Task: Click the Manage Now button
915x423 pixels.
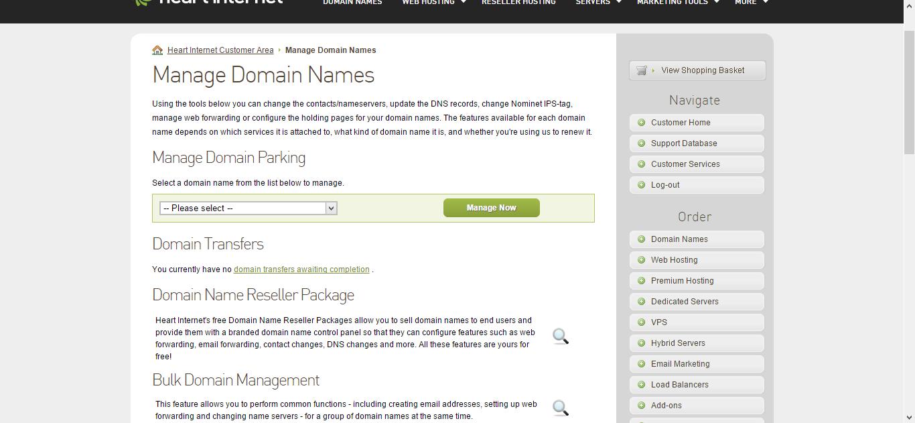Action: pyautogui.click(x=491, y=208)
